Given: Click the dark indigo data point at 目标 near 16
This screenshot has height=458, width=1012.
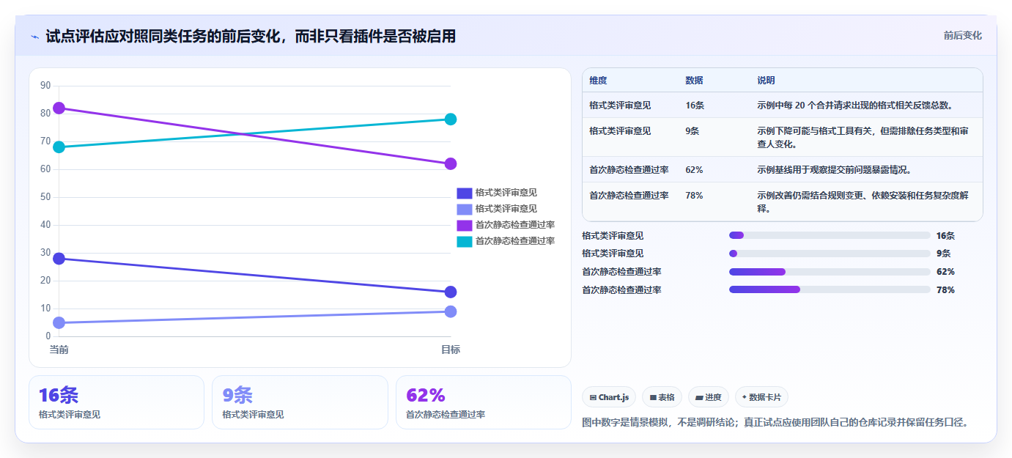Looking at the screenshot, I should (x=451, y=292).
